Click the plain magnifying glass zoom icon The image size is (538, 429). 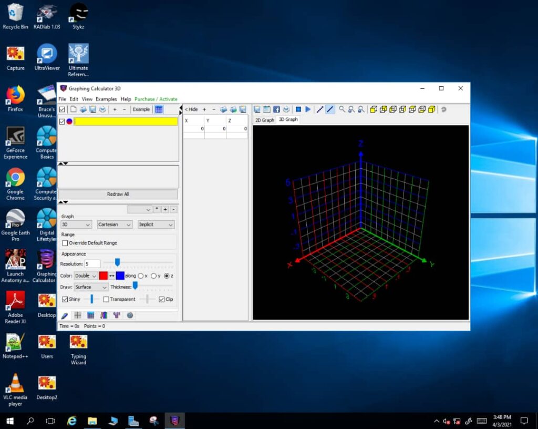point(342,109)
